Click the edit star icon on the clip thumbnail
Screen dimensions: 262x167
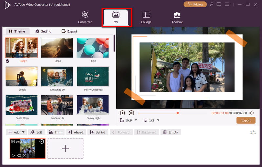pyautogui.click(x=19, y=156)
